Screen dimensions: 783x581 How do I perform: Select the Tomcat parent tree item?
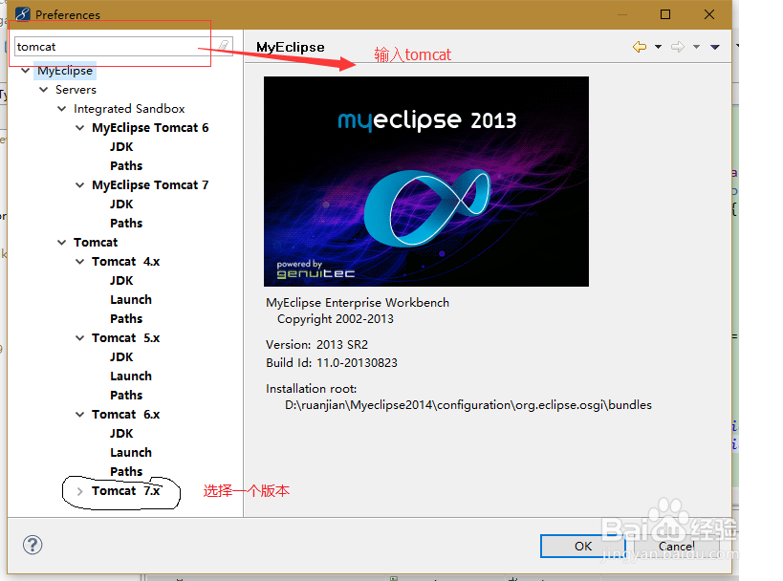[96, 242]
